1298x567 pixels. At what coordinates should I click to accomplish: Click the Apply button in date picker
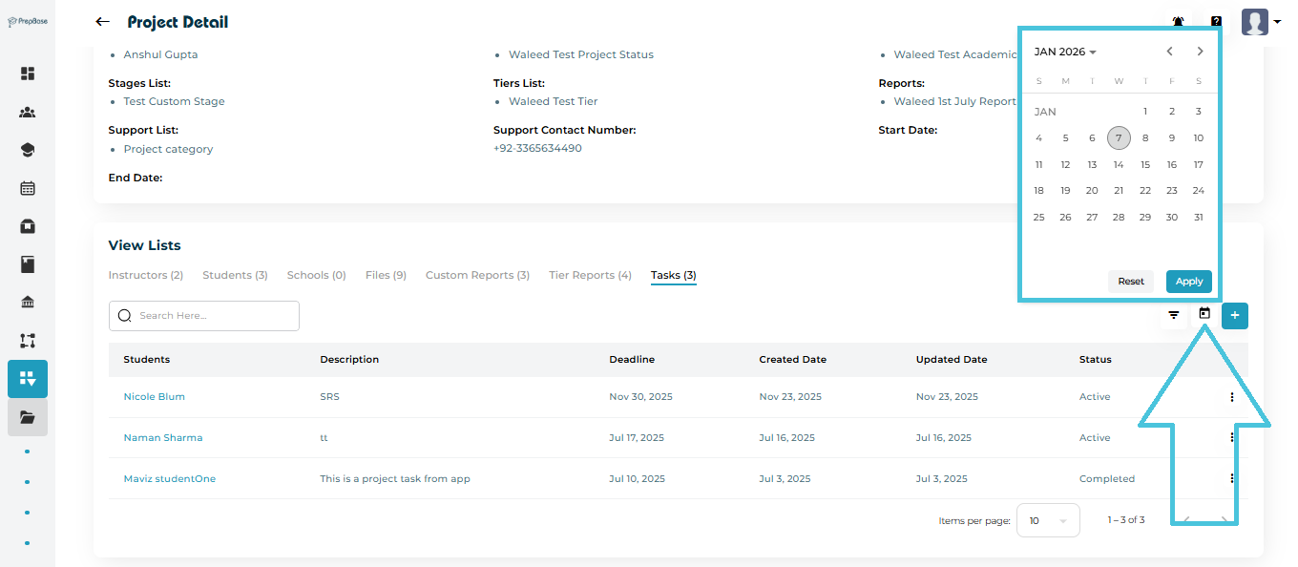(x=1188, y=282)
